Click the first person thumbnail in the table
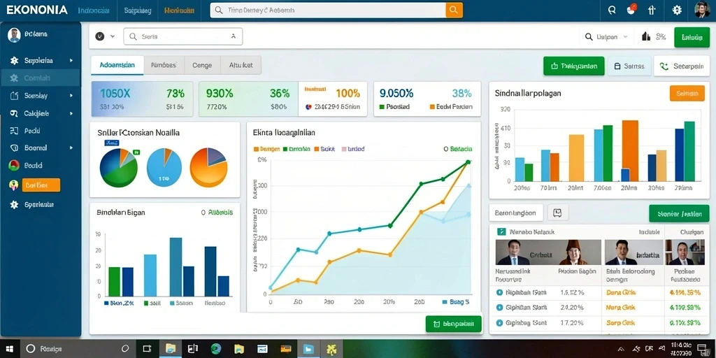 click(513, 252)
